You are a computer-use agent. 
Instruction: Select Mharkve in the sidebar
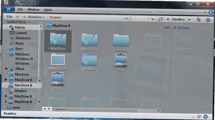[x=21, y=91]
